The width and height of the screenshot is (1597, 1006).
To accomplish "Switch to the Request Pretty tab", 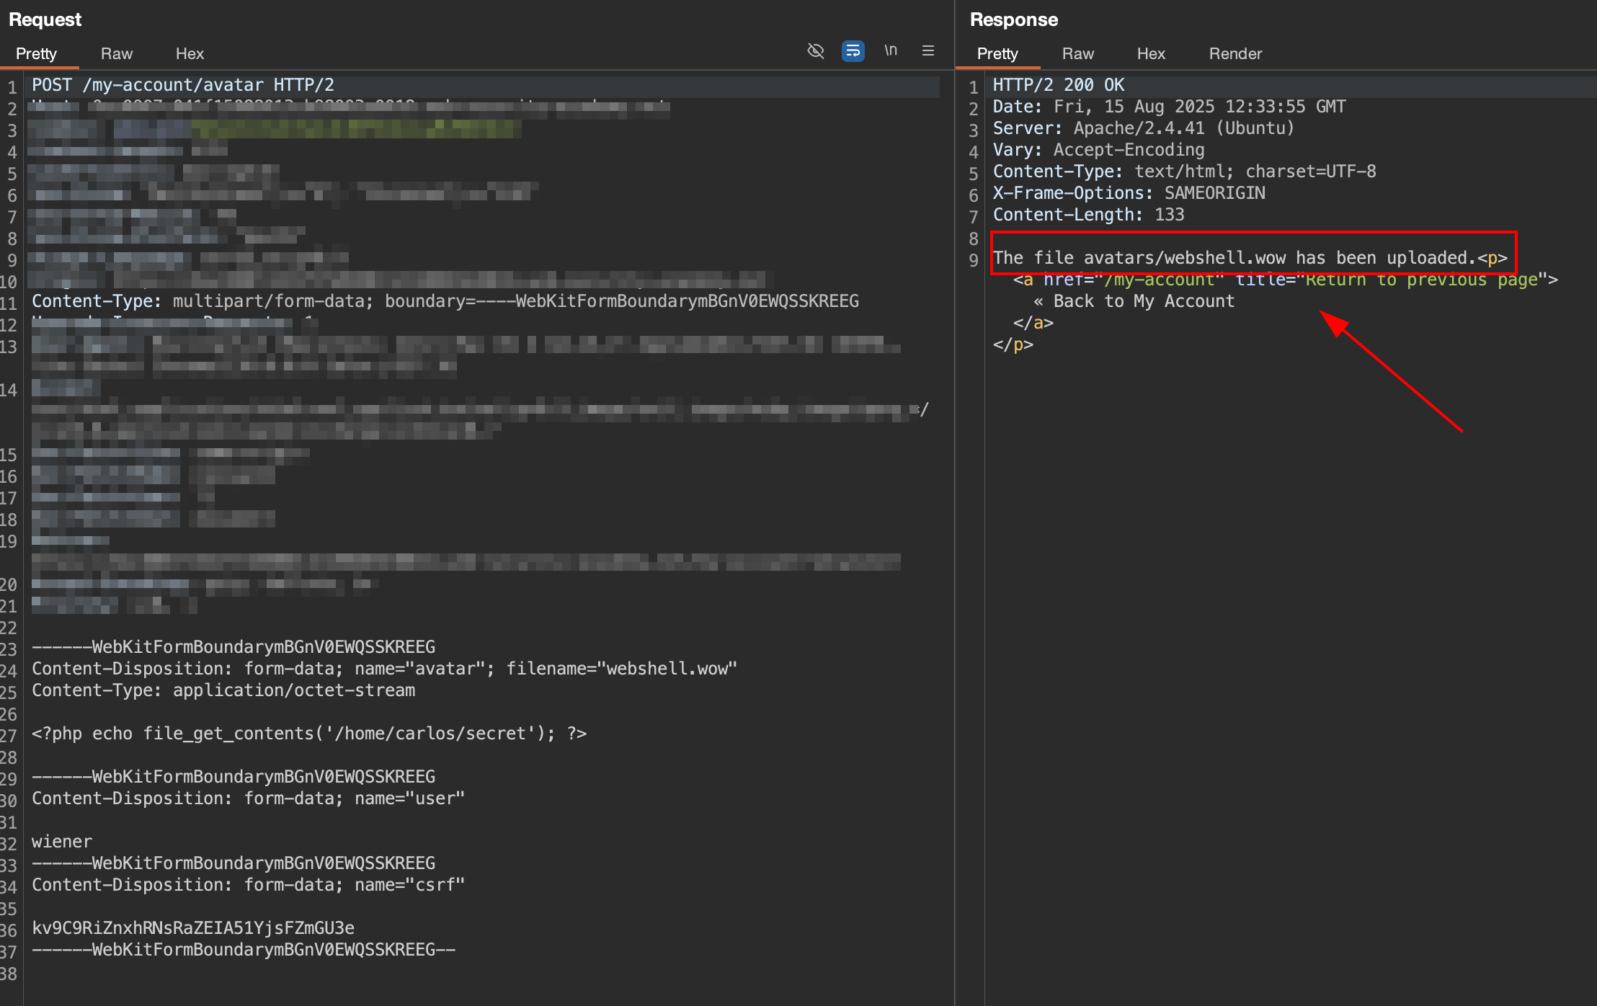I will [x=36, y=53].
